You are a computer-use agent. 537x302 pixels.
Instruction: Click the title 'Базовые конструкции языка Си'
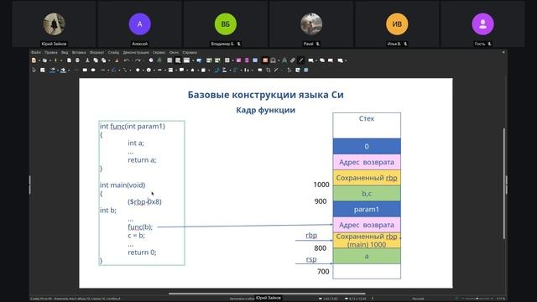(x=265, y=95)
